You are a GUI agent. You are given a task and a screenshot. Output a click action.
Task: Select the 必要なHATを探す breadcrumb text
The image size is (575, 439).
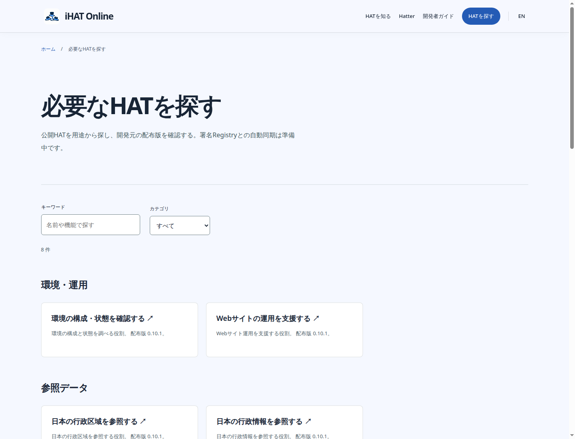[87, 49]
